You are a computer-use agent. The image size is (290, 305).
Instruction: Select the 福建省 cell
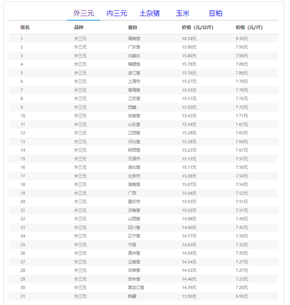click(134, 64)
